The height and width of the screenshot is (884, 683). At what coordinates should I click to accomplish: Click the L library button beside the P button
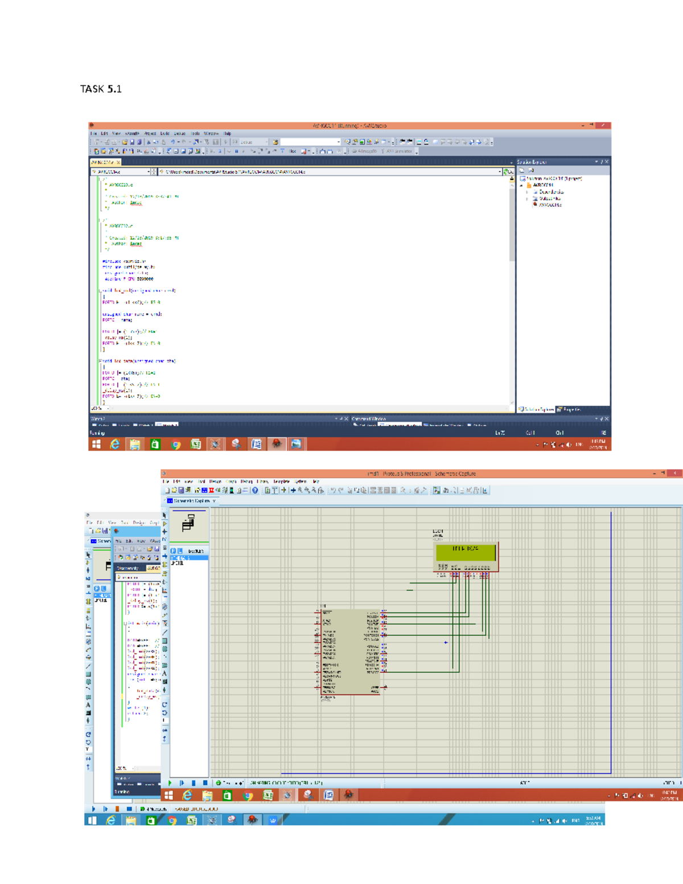coord(180,551)
